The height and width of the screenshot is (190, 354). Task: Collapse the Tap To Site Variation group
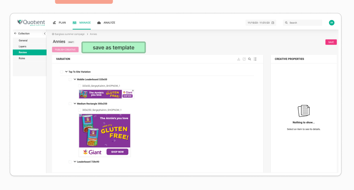(66, 72)
